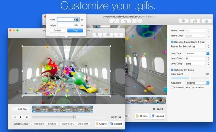The image size is (216, 132).
Task: Open the Caption speech-bubble tool in back window
Action: click(x=137, y=21)
